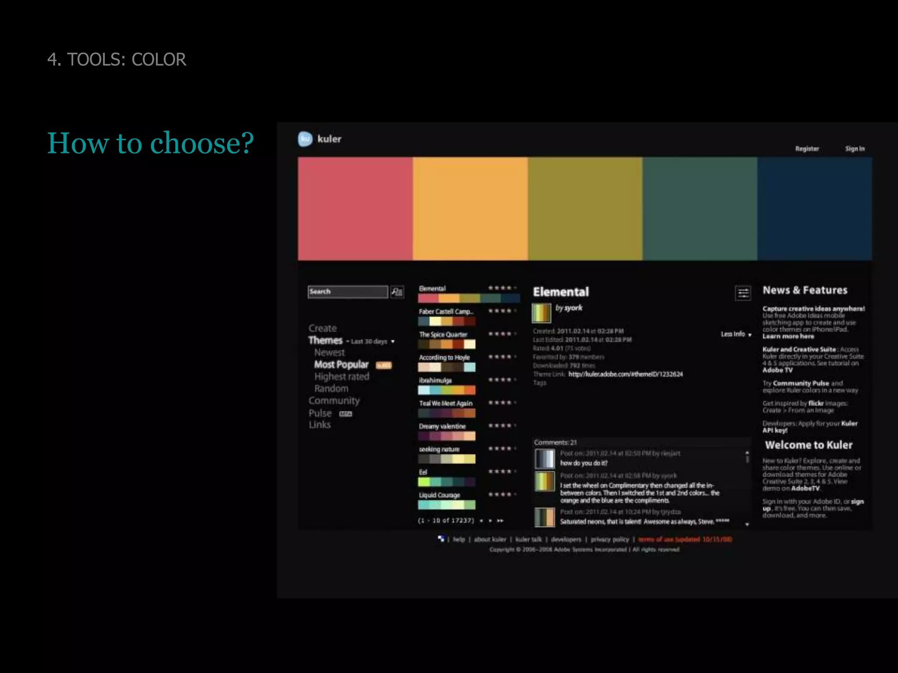Click the Adobe logo icon in the footer
The image size is (898, 673).
click(x=441, y=538)
